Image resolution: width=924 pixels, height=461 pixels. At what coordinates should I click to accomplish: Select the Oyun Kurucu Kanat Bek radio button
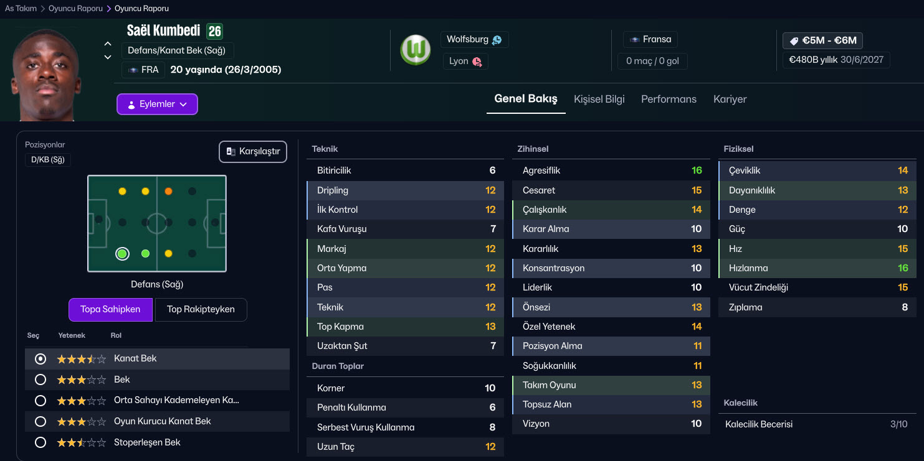point(40,421)
